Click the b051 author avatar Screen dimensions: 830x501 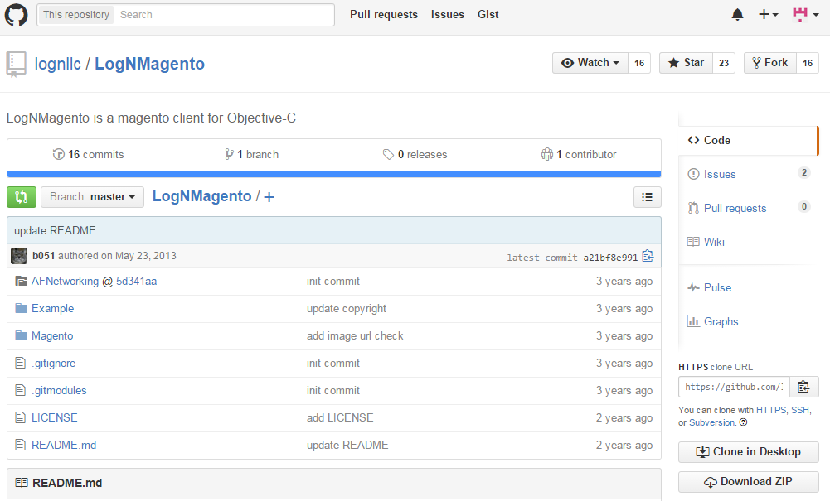pyautogui.click(x=19, y=256)
